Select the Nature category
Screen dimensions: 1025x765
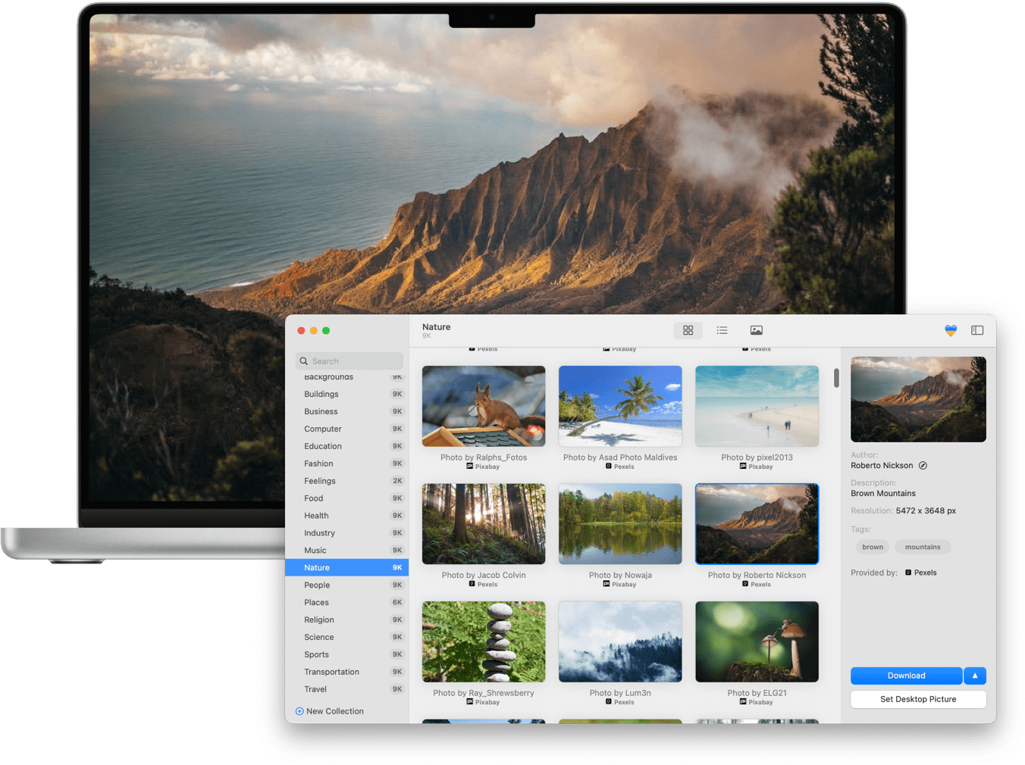click(x=346, y=567)
